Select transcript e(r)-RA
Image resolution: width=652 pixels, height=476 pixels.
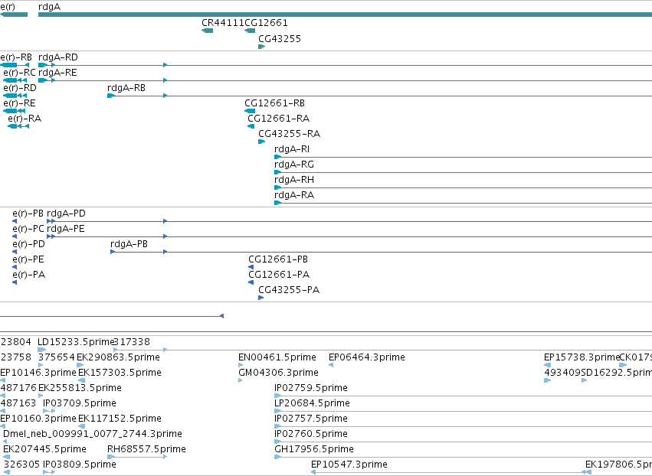click(x=25, y=119)
